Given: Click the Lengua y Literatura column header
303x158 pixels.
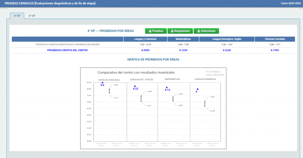Looking at the screenshot, I should [145, 39].
